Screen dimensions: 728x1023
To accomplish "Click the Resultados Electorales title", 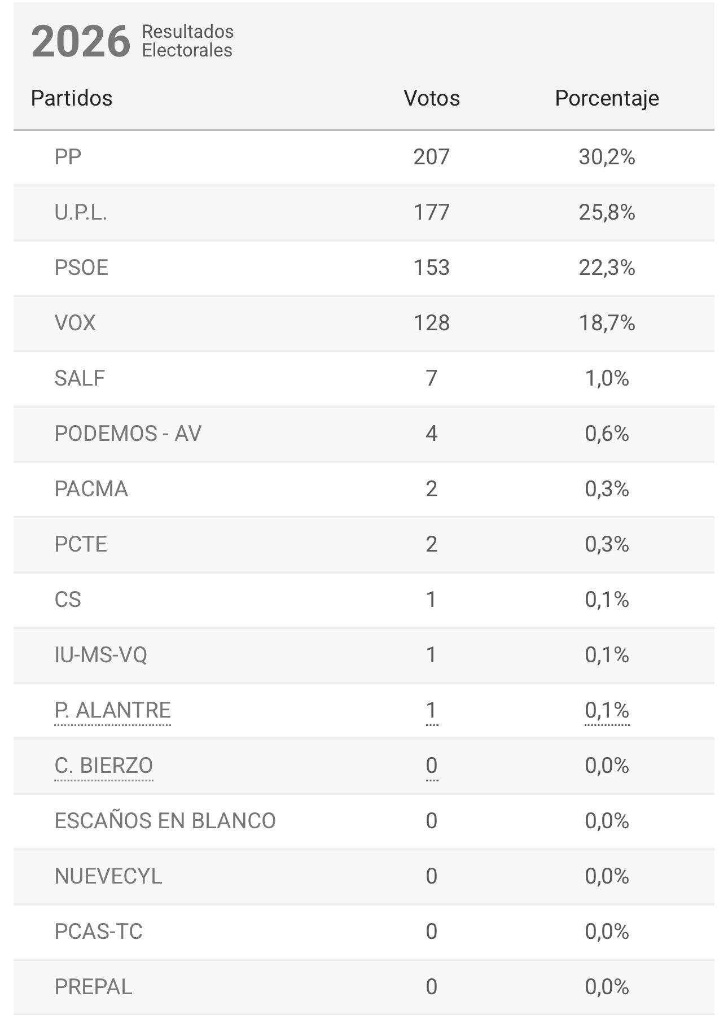I will [x=187, y=41].
